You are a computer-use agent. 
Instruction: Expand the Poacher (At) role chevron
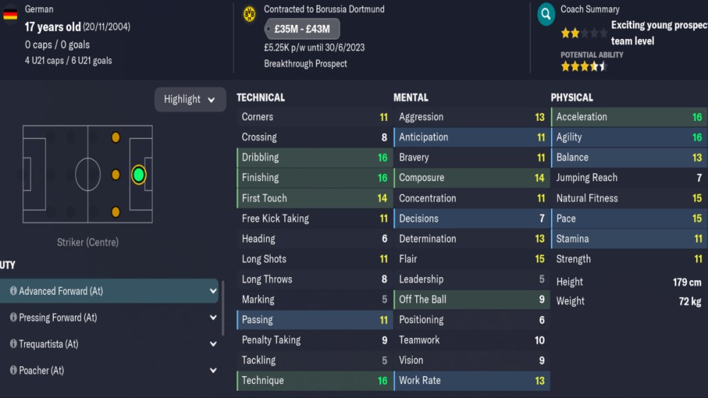[213, 370]
